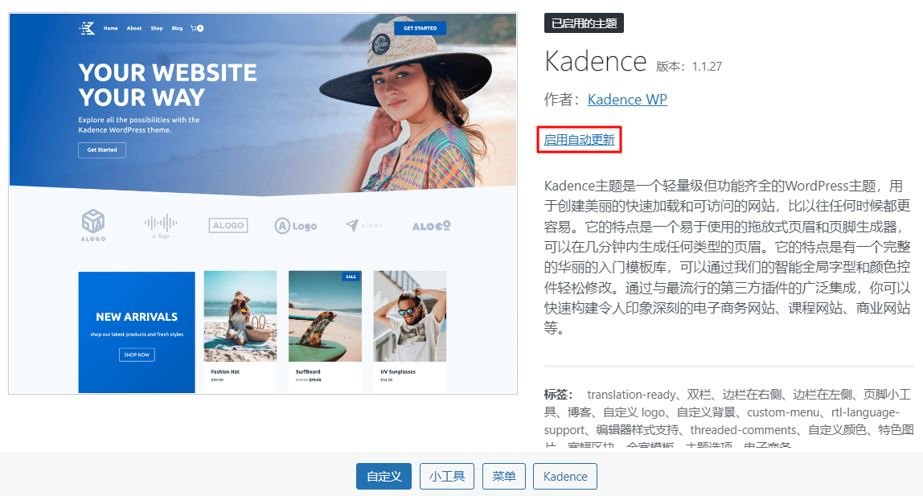Click the translation-ready tag text
The image size is (923, 496).
click(x=631, y=395)
